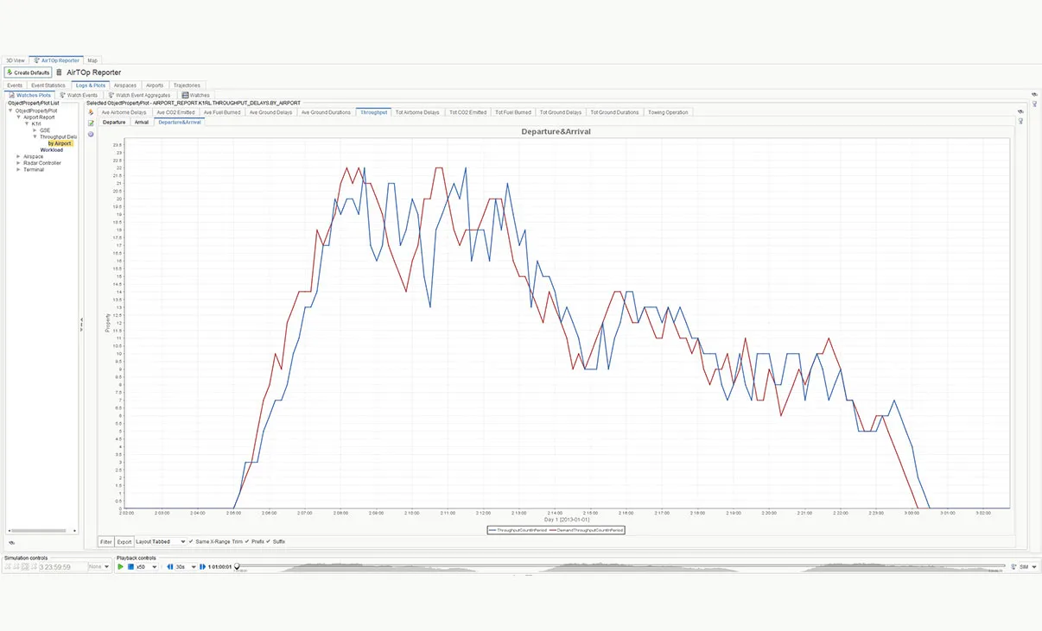Select the Departure&Arrival sub-tab
The image size is (1042, 631).
(x=180, y=123)
